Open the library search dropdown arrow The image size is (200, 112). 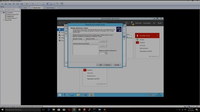pos(19,9)
